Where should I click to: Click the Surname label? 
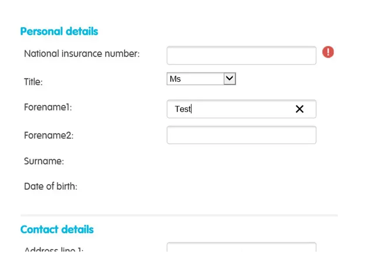click(44, 161)
